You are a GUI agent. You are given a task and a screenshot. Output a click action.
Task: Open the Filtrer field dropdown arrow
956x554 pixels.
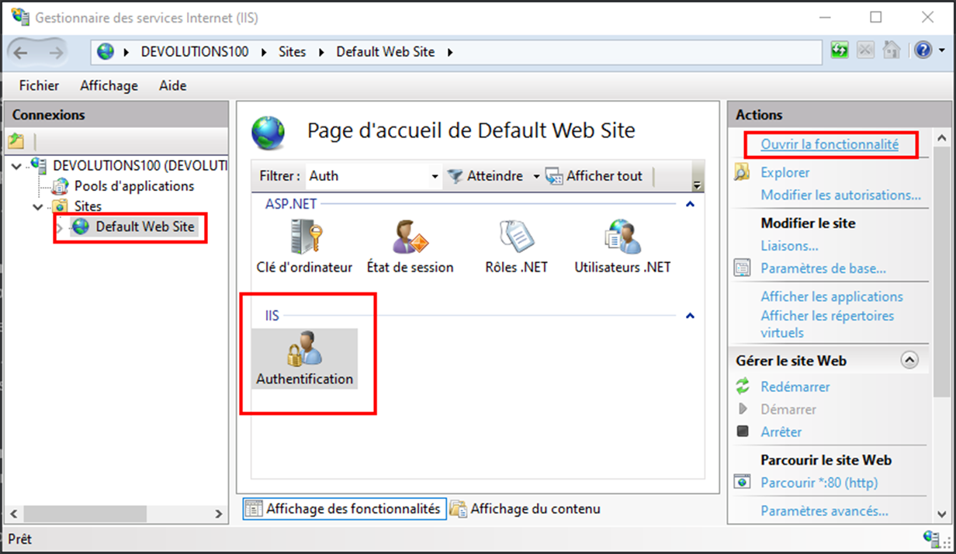click(x=435, y=176)
